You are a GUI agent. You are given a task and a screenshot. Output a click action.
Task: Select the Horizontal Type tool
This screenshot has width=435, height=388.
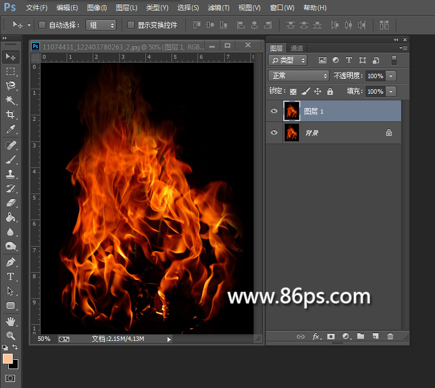[x=11, y=276]
